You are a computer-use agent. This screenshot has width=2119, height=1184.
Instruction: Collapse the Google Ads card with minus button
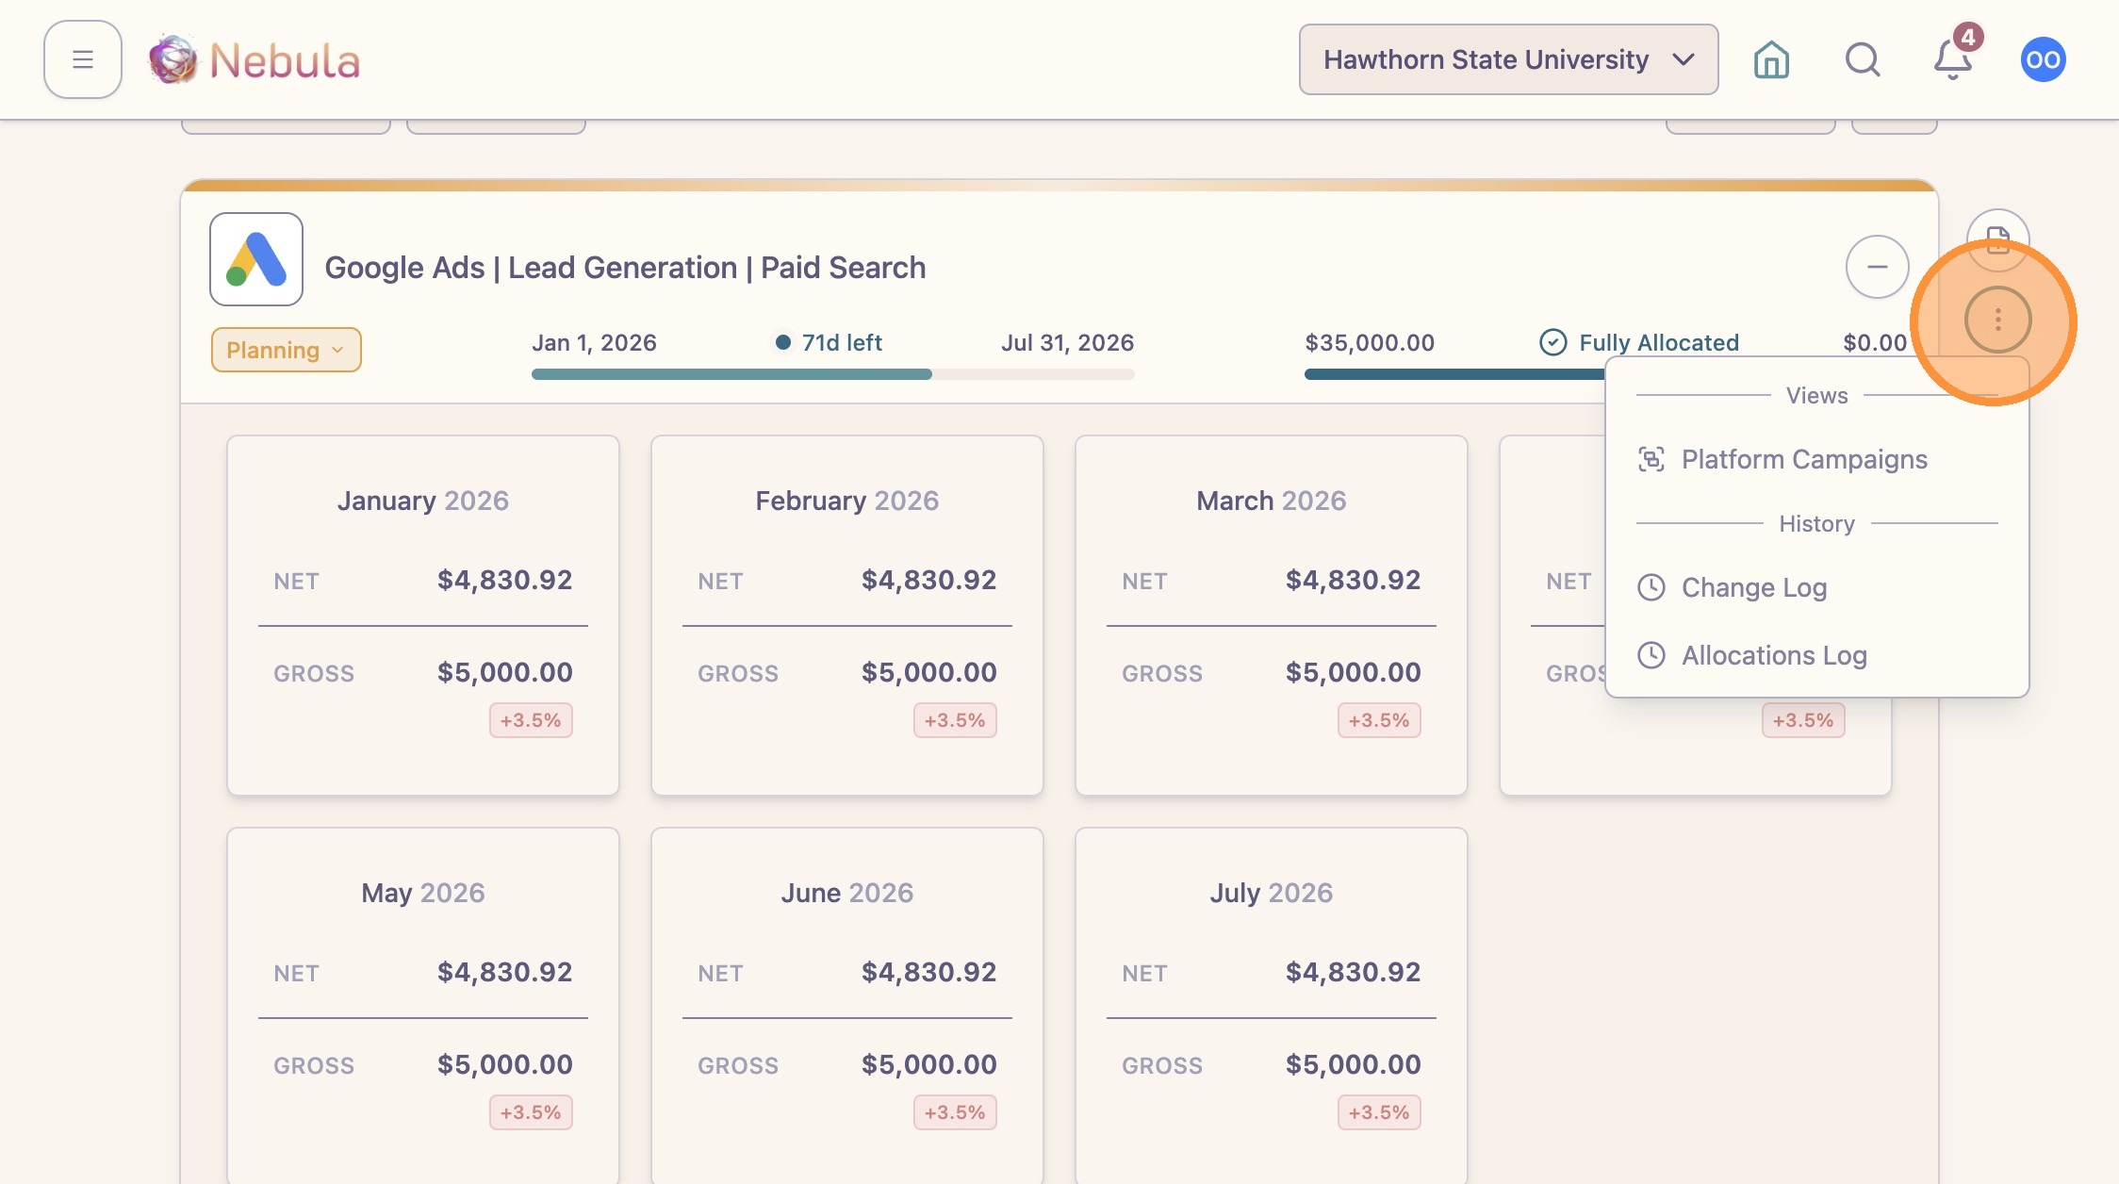point(1878,267)
